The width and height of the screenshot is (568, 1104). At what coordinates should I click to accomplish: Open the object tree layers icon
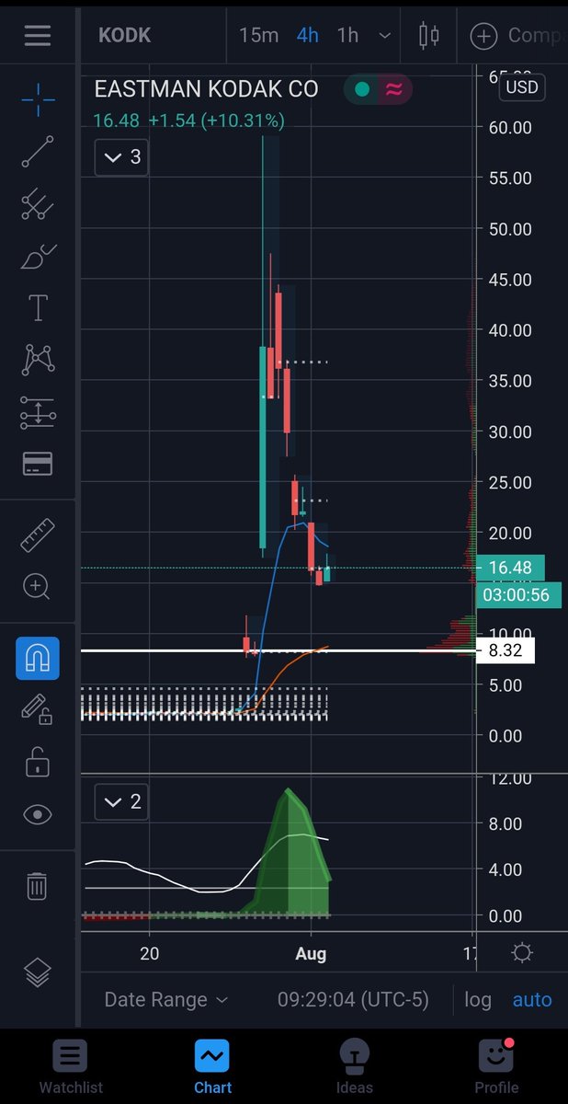tap(38, 972)
